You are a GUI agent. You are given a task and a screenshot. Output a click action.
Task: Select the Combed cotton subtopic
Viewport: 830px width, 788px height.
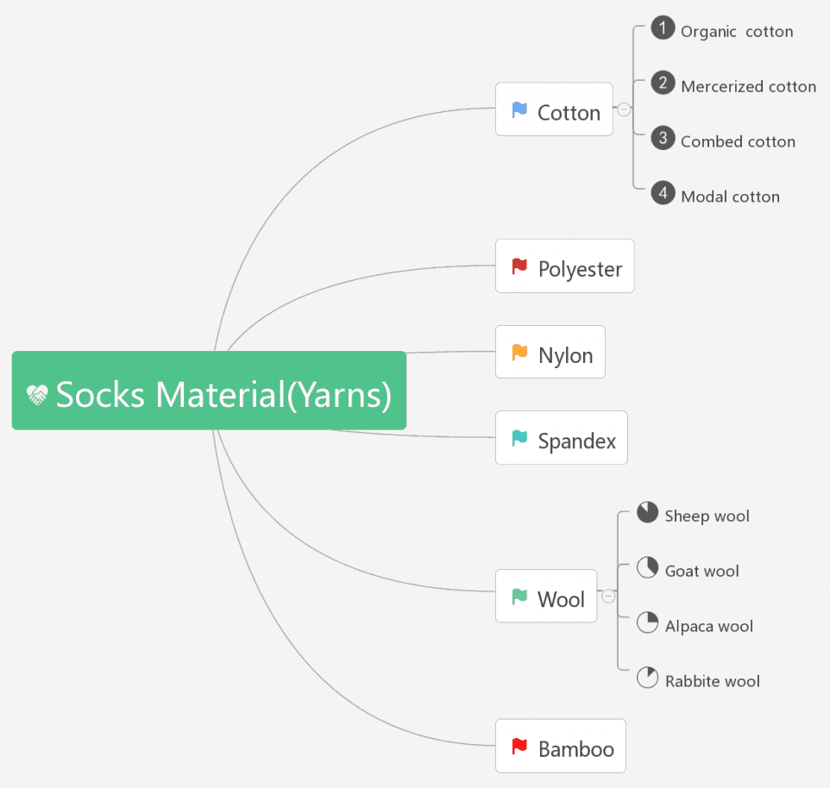tap(738, 141)
